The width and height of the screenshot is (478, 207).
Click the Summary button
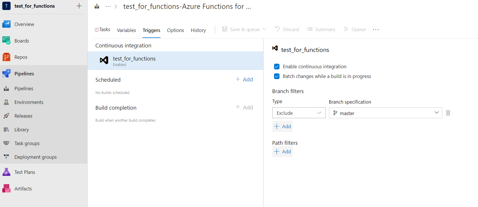click(x=321, y=29)
